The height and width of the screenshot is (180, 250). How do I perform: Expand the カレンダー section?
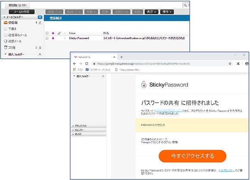pyautogui.click(x=89, y=130)
